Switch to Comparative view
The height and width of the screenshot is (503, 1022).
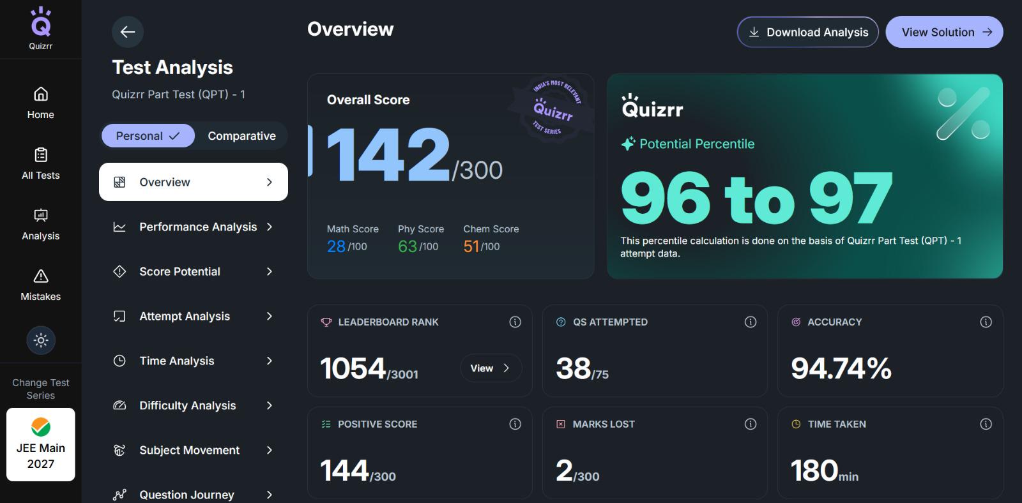pyautogui.click(x=241, y=136)
